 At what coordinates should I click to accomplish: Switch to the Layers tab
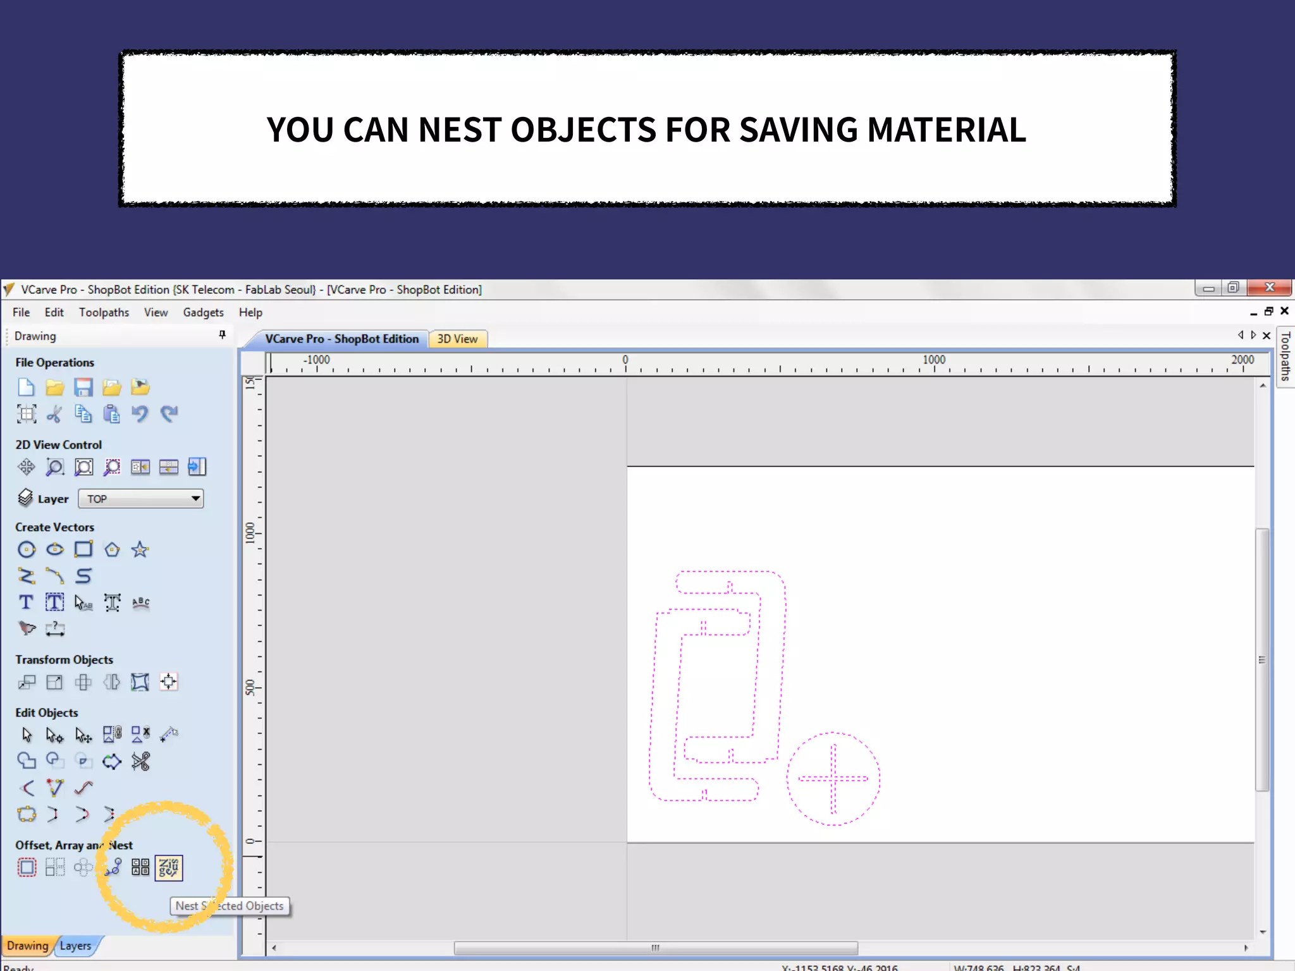tap(76, 946)
